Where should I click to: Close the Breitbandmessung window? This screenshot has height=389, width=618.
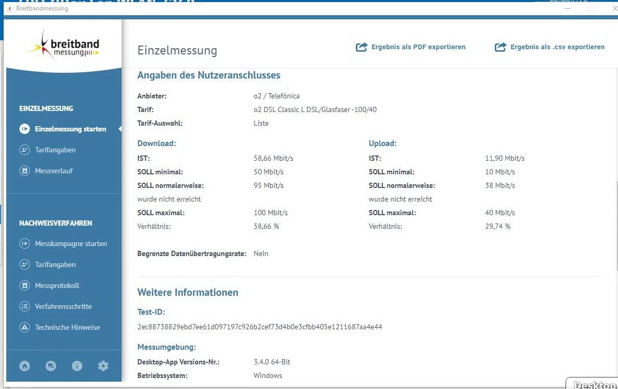[x=614, y=8]
